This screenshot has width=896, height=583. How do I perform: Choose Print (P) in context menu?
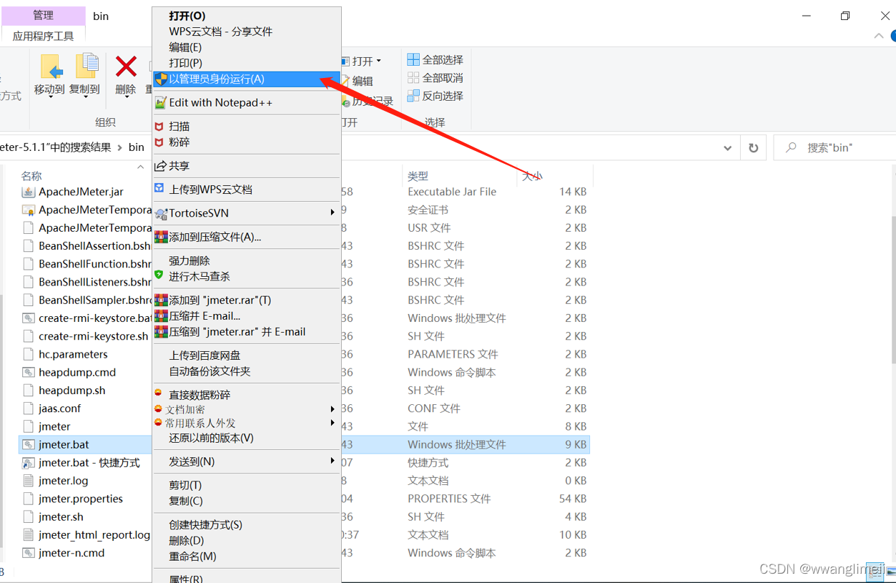[185, 63]
